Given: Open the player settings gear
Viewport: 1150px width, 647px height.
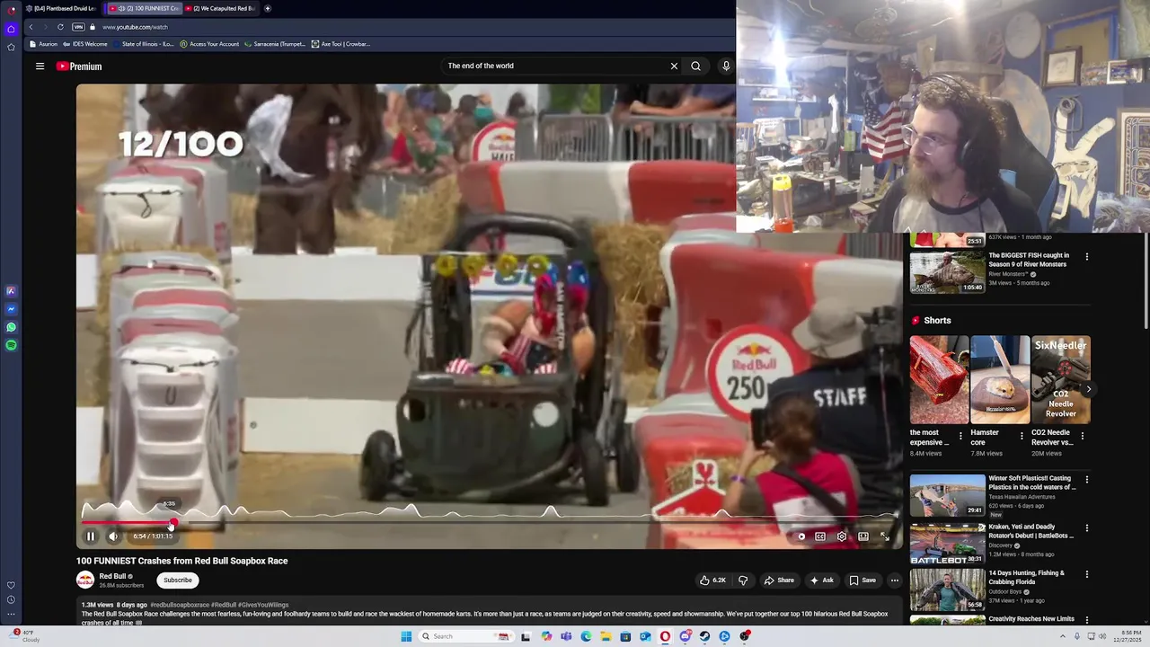Looking at the screenshot, I should click(842, 536).
